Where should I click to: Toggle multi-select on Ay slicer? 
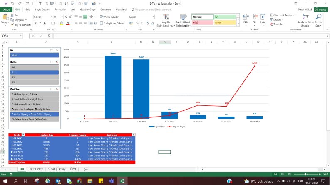point(51,50)
